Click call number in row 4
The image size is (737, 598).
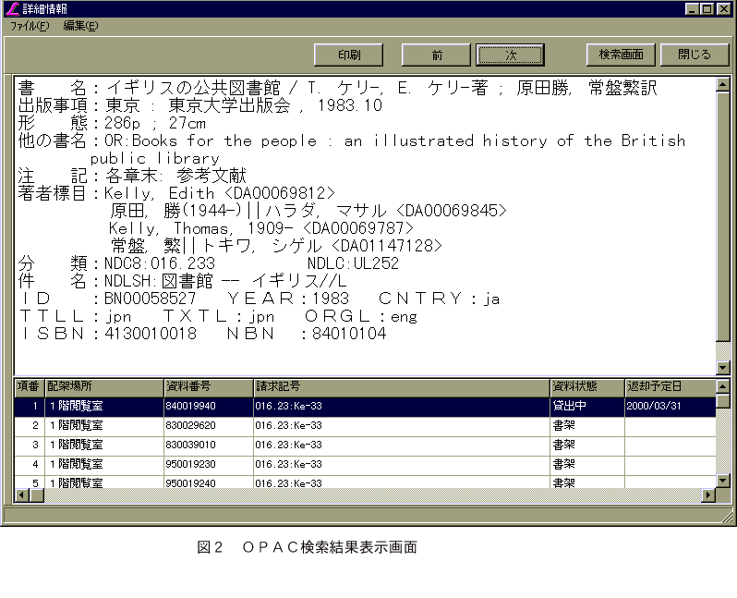288,464
